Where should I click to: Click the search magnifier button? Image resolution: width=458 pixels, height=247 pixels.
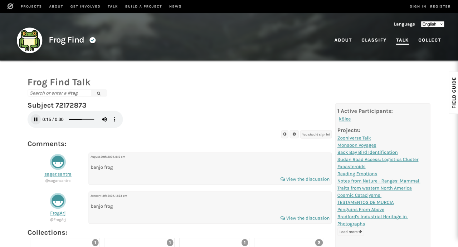pyautogui.click(x=99, y=93)
